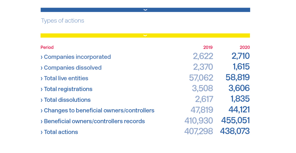Click the arrow icon before Total actions
The width and height of the screenshot is (296, 153).
(42, 132)
